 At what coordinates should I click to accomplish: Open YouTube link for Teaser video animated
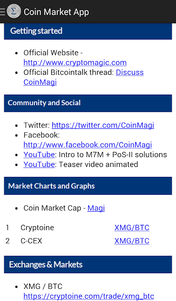39,164
